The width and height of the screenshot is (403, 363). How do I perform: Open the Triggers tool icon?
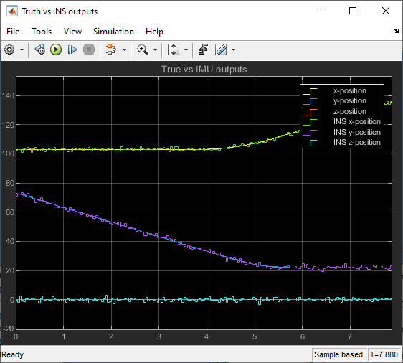click(x=203, y=49)
